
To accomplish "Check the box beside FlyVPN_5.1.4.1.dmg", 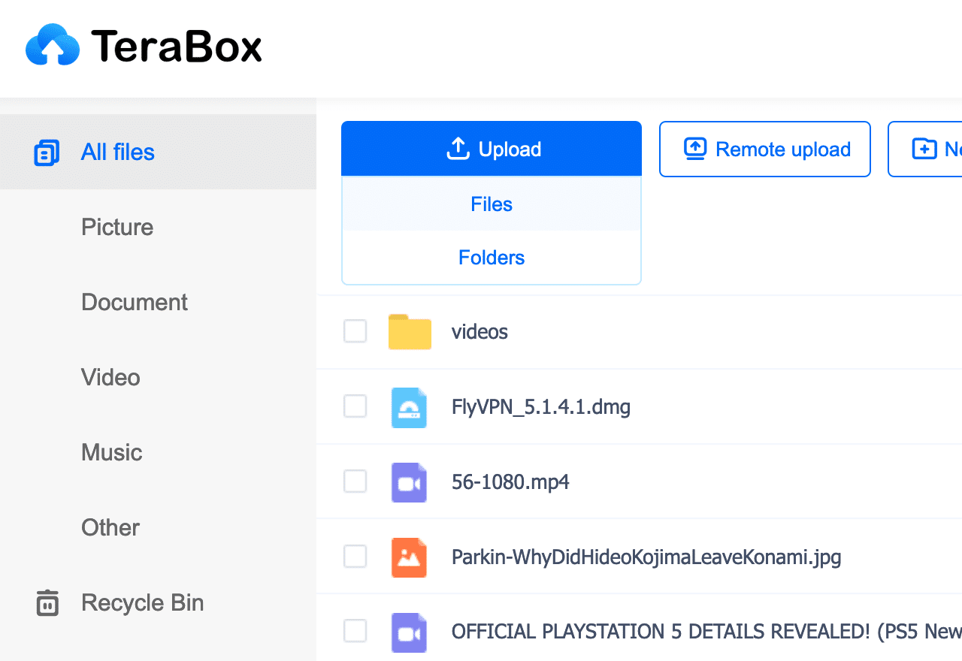I will tap(355, 406).
